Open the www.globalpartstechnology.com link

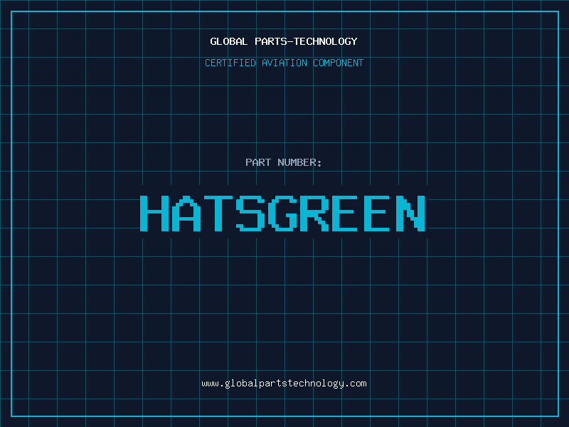284,384
